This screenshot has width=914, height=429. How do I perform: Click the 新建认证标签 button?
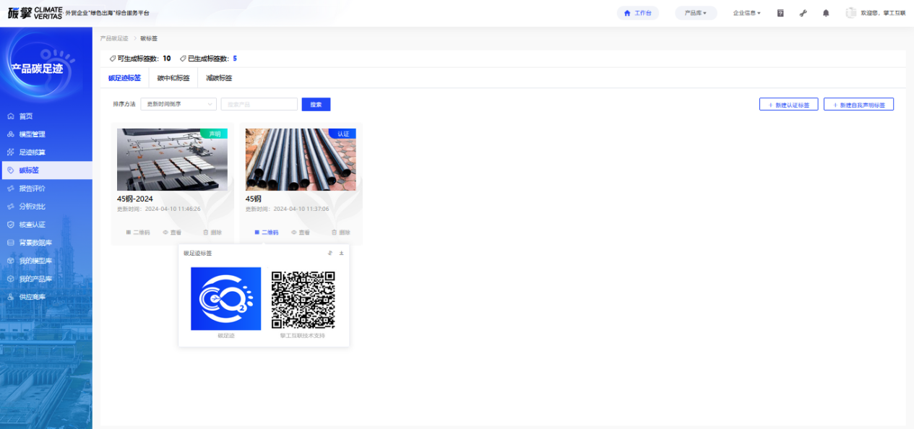click(788, 105)
